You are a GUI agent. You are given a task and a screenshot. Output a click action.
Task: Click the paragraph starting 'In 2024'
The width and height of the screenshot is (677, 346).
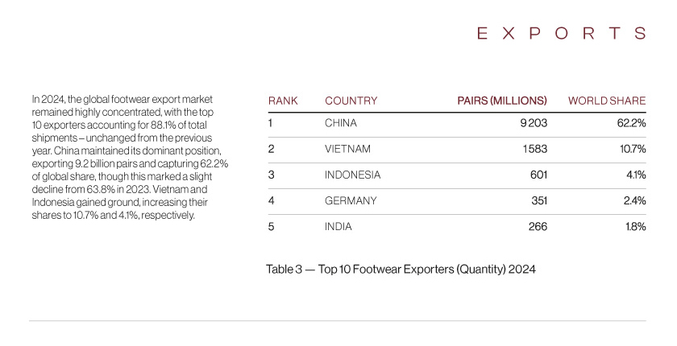[130, 157]
